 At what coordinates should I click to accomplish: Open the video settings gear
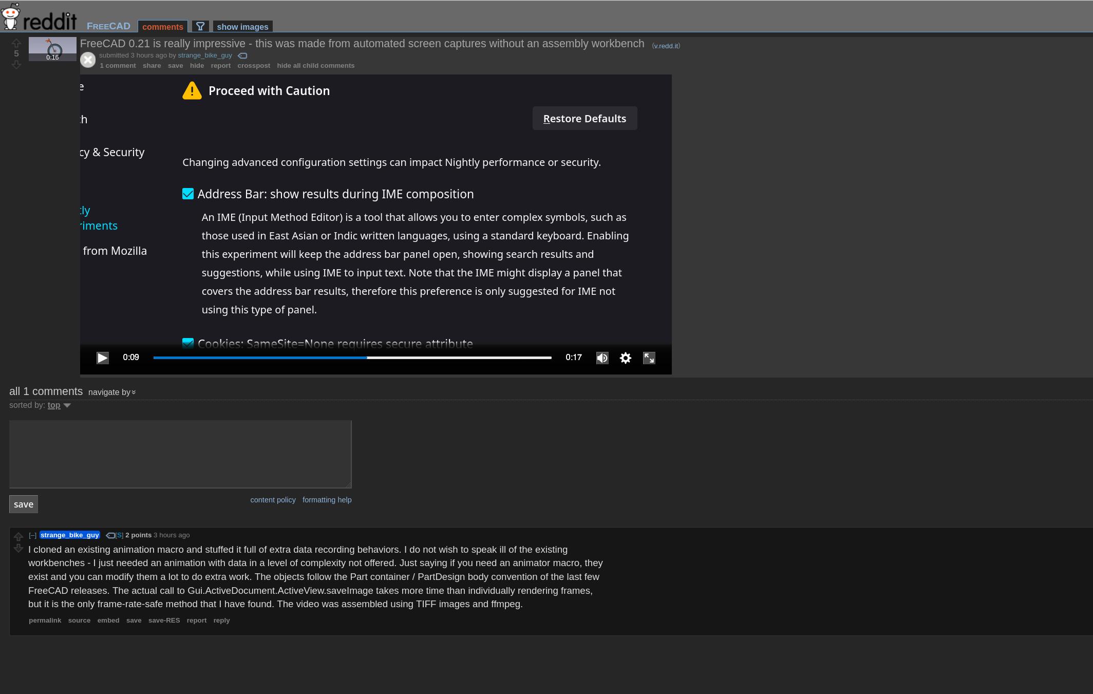[625, 358]
